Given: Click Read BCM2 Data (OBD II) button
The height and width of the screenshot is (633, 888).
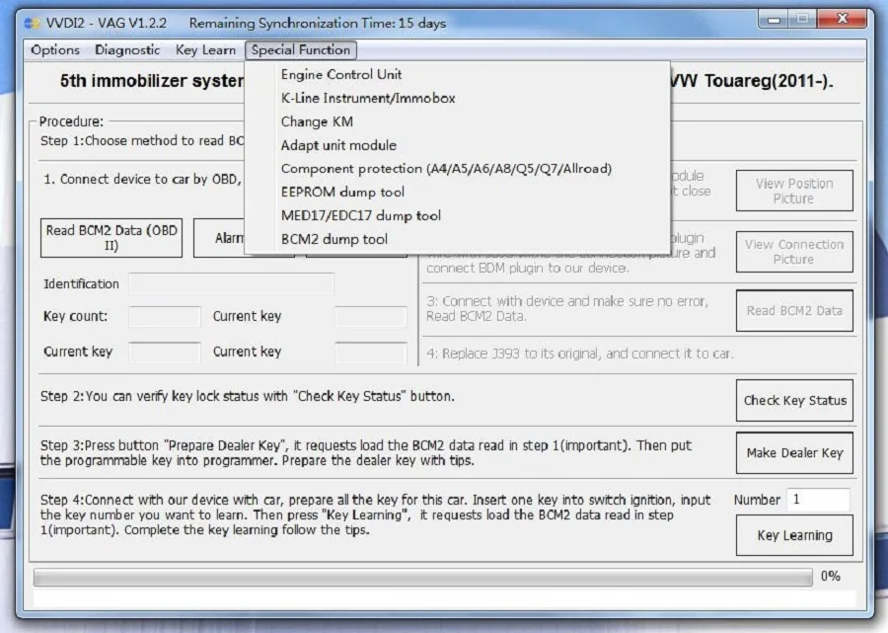Looking at the screenshot, I should point(111,238).
